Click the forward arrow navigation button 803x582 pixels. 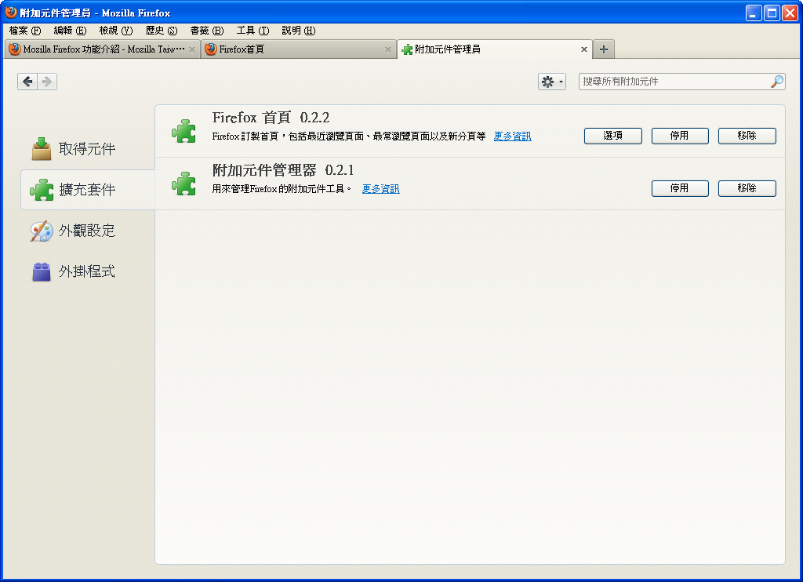(x=47, y=82)
